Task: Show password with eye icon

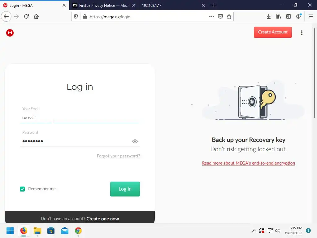Action: (135, 141)
